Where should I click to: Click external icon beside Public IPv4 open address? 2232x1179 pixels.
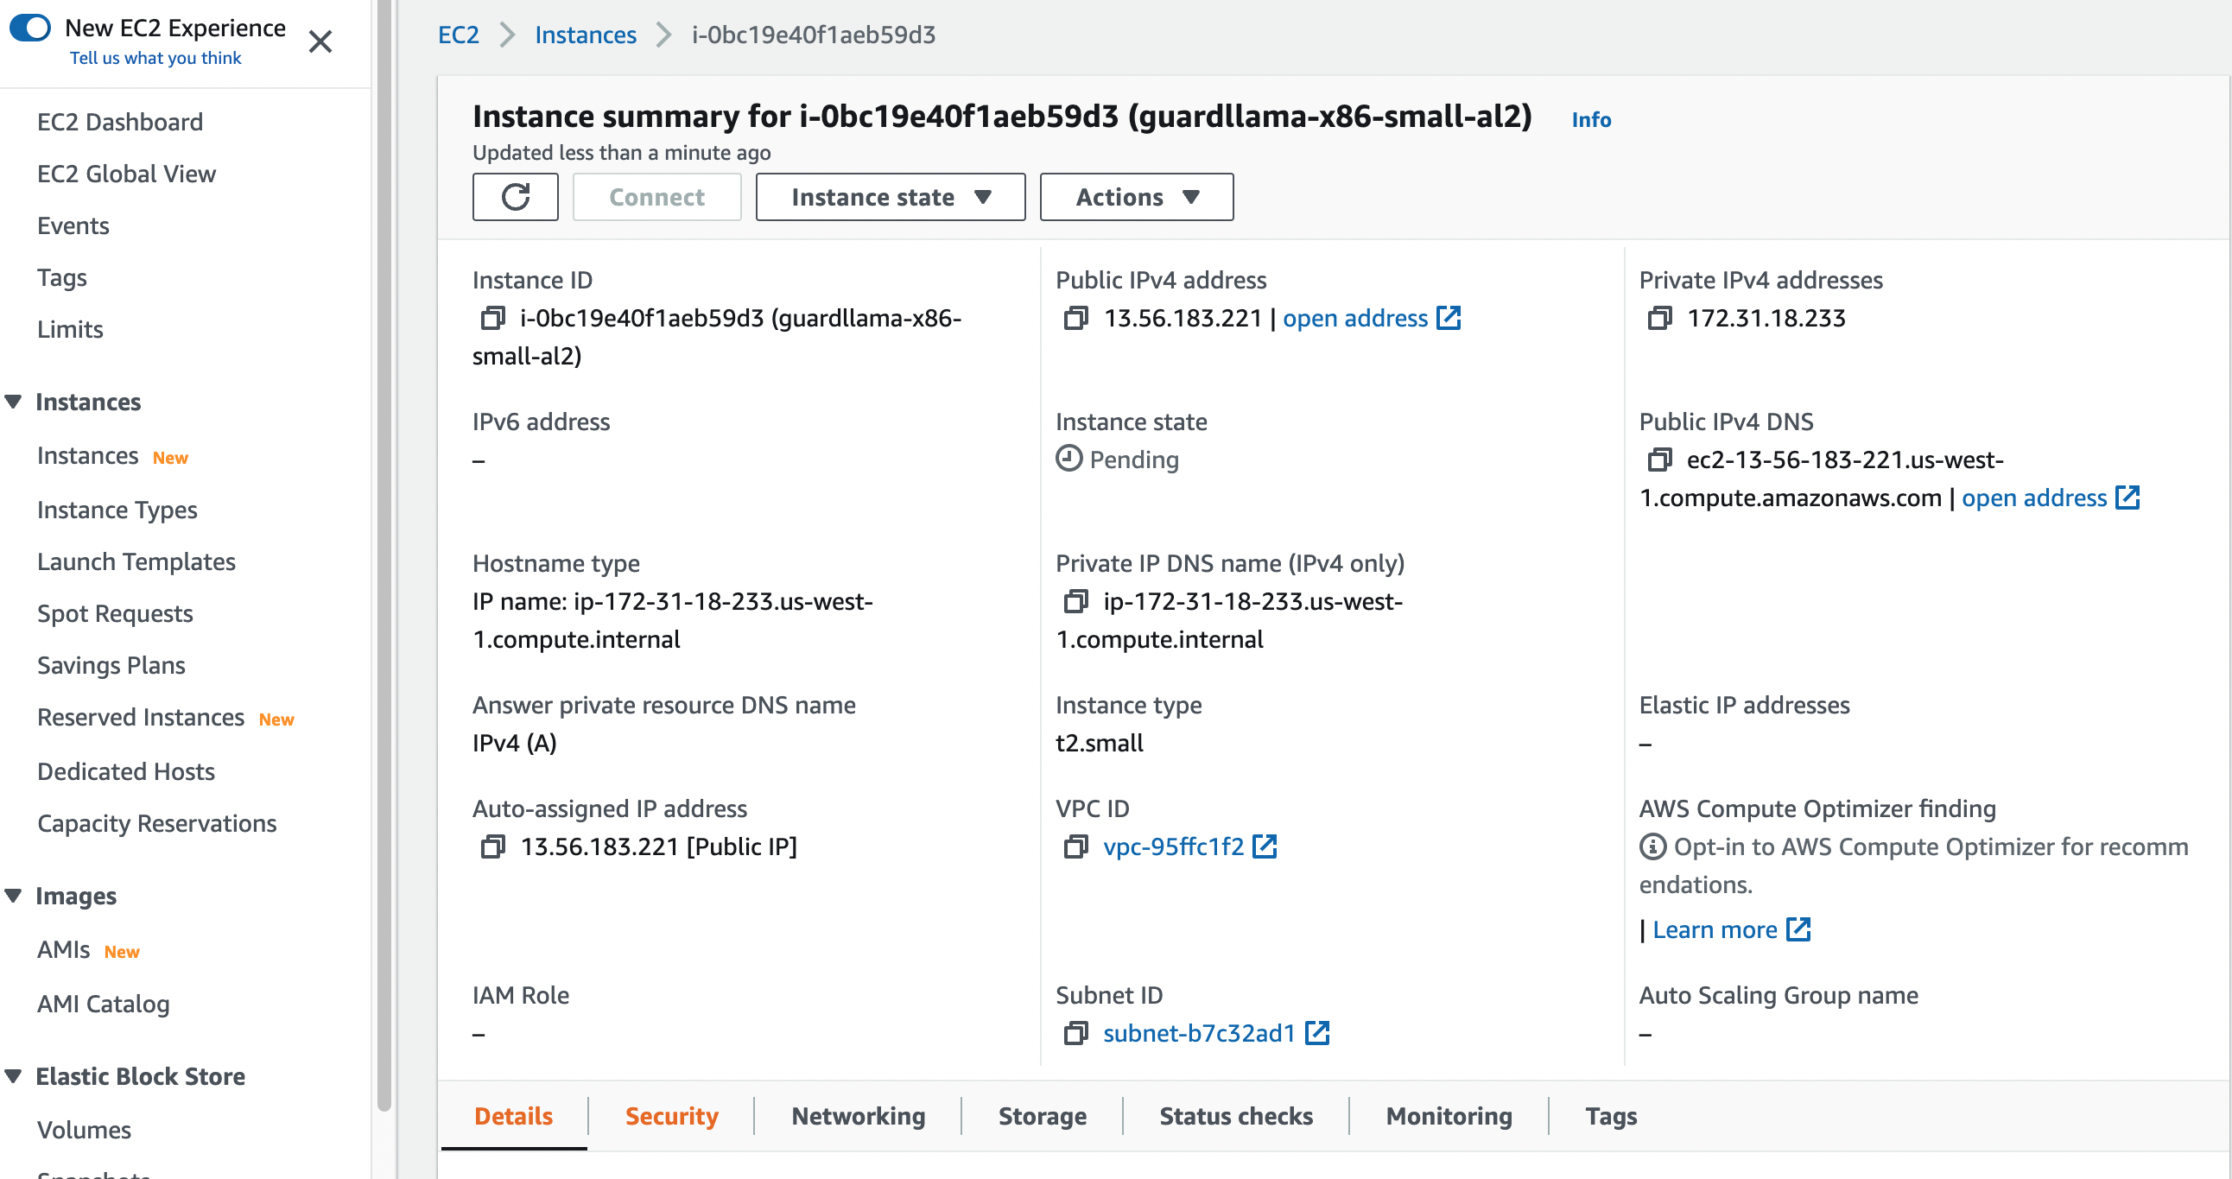coord(1449,318)
